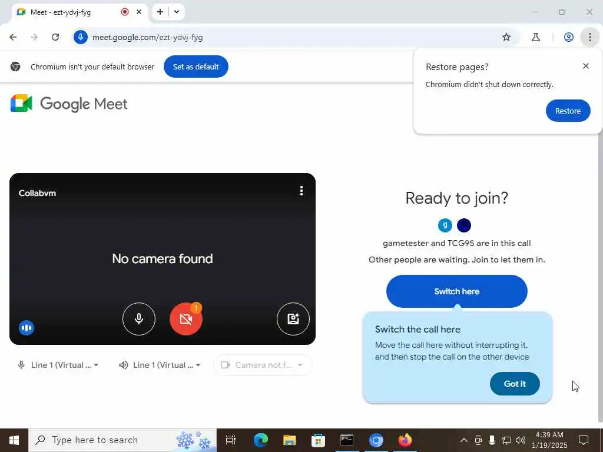Open the Camera not found dropdown

click(x=263, y=365)
